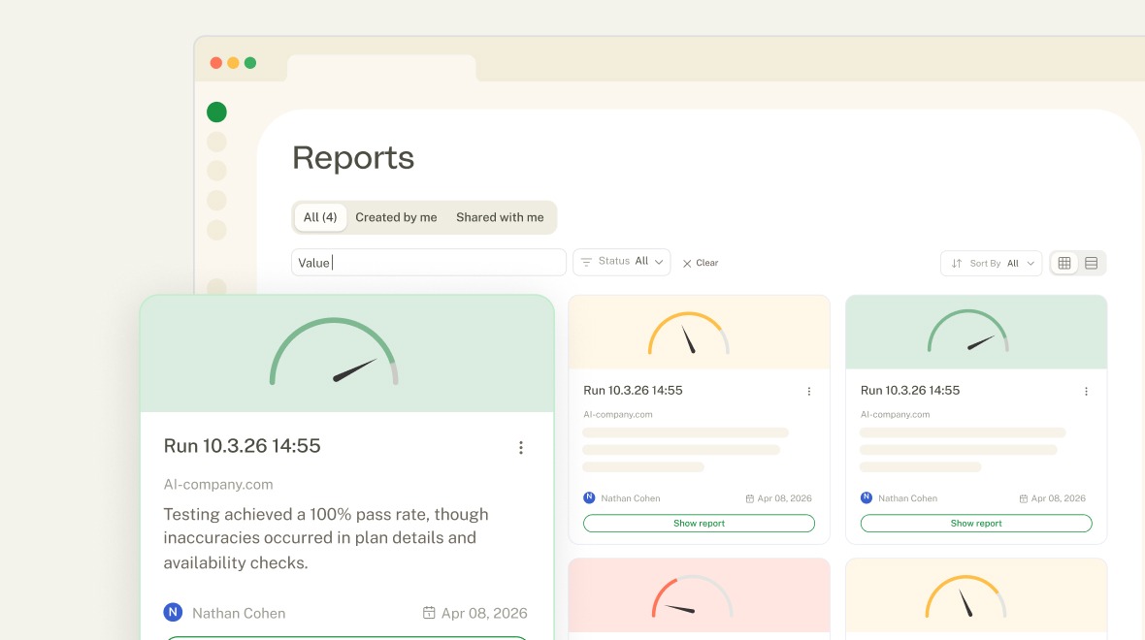The width and height of the screenshot is (1145, 640).
Task: Open the large featured card's three-dot menu
Action: [x=521, y=447]
